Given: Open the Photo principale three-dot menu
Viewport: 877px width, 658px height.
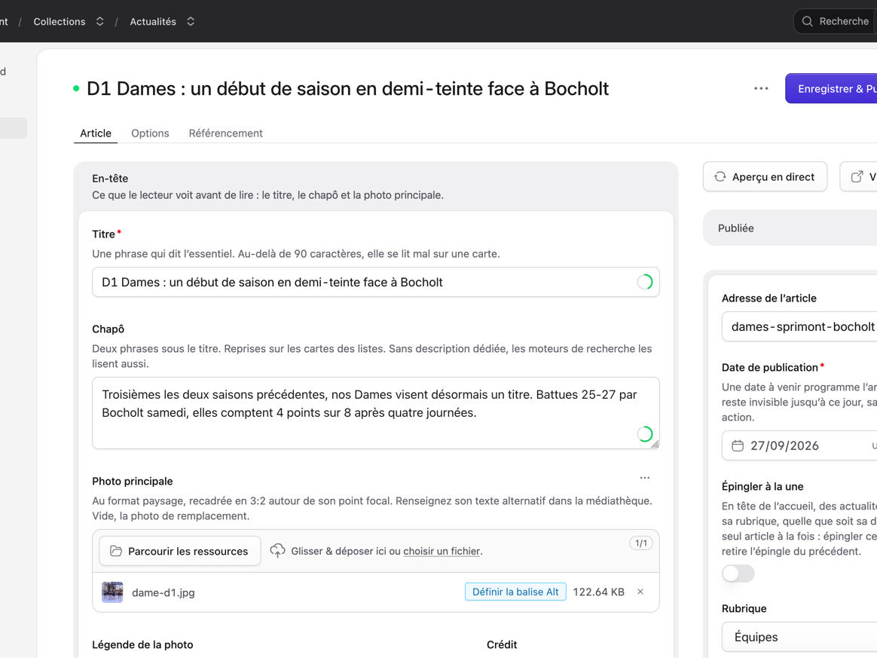Looking at the screenshot, I should (x=644, y=478).
